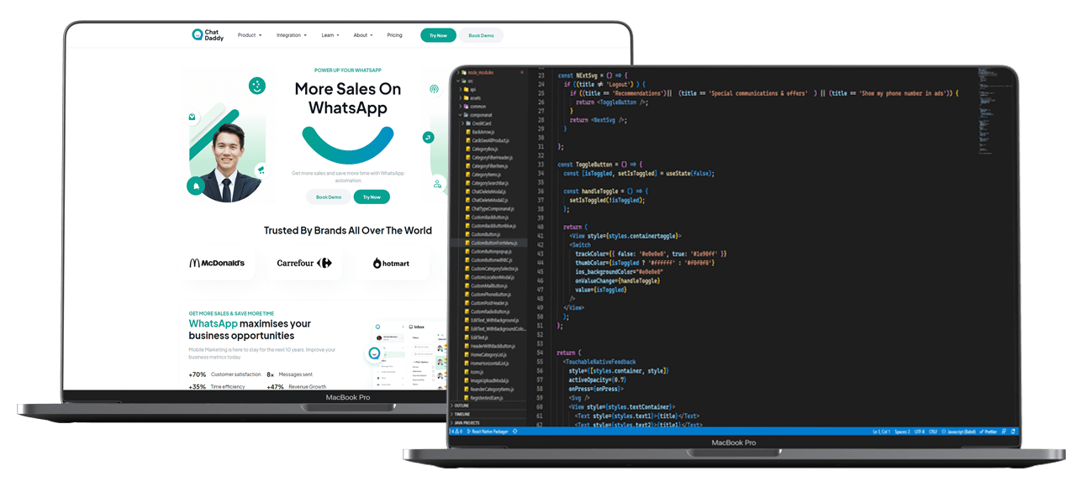Open CustomRadioButton.js file

(x=489, y=311)
